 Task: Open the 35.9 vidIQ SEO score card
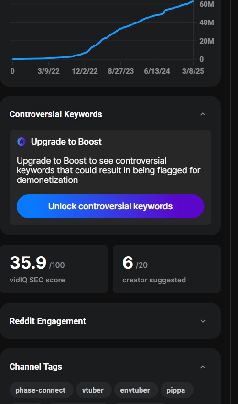pyautogui.click(x=54, y=269)
